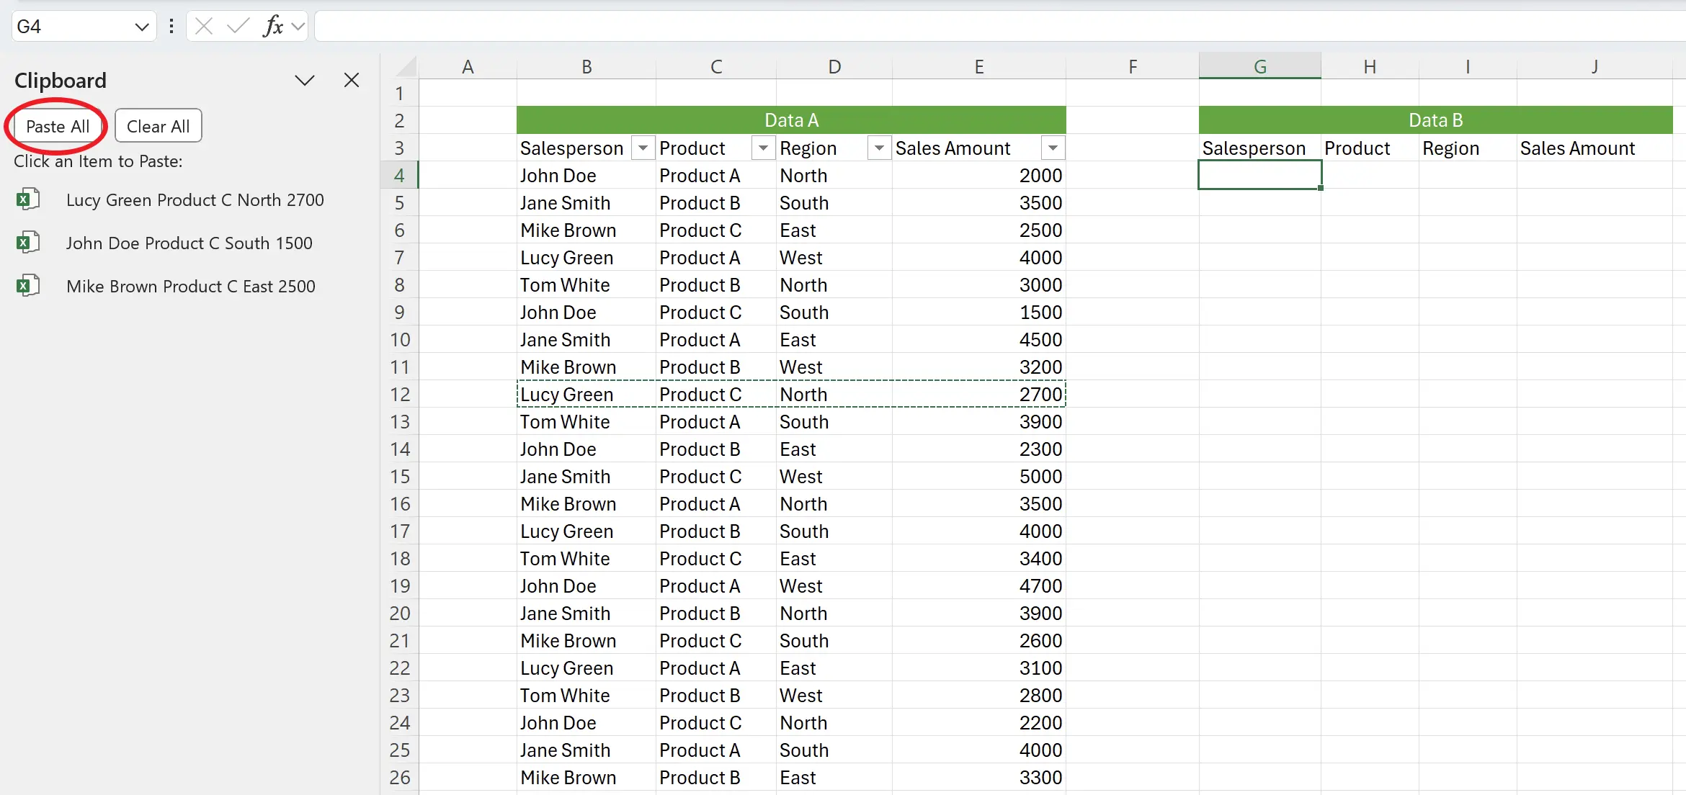Click the three-dot handle beside Name Box
This screenshot has width=1686, height=795.
(171, 27)
